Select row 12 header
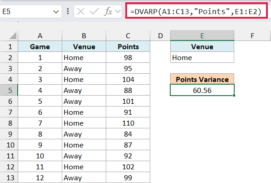Screen dimensions: 271x183 tap(9, 167)
